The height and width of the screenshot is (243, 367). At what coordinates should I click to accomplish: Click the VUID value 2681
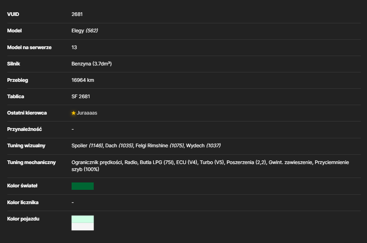point(77,14)
